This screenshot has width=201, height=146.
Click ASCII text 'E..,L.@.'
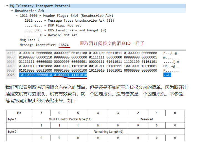tap(171, 53)
